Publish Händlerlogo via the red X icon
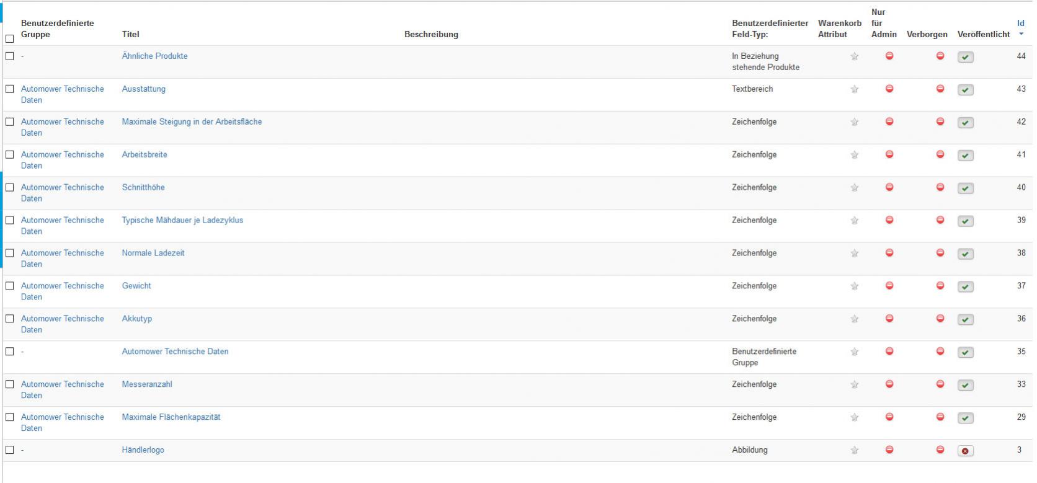 tap(965, 451)
